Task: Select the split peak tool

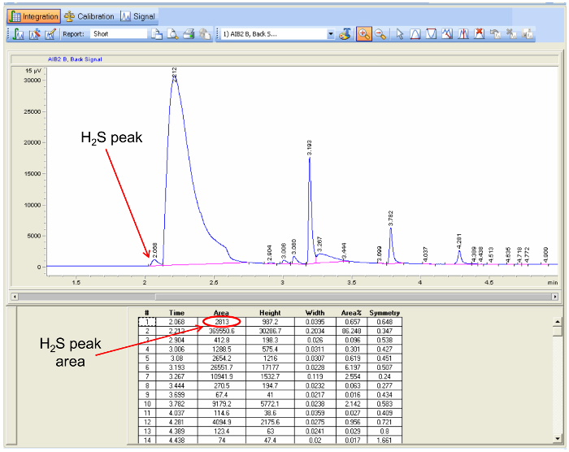Action: [x=463, y=34]
